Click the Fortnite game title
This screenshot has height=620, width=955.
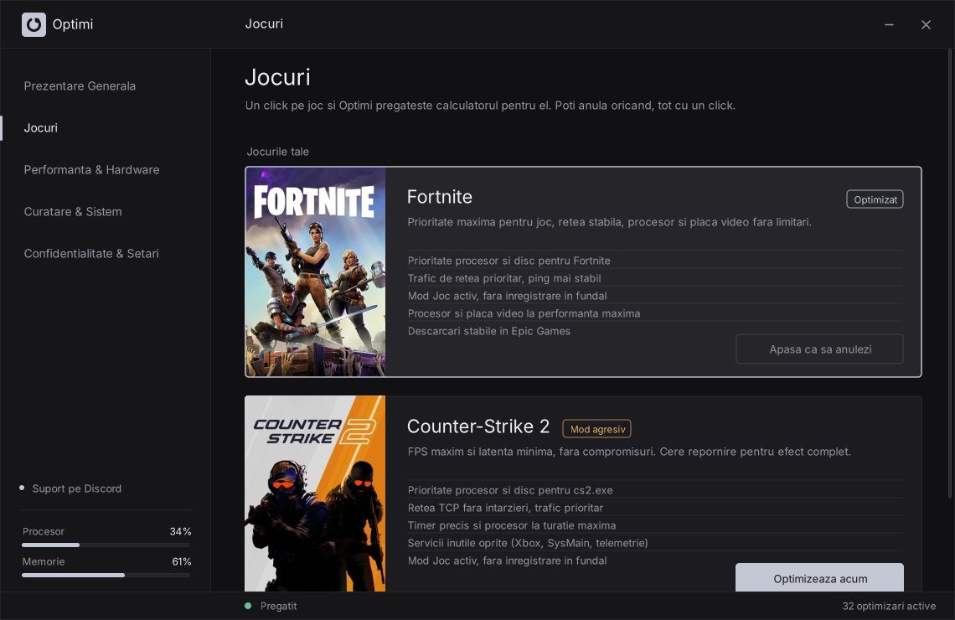(x=439, y=197)
